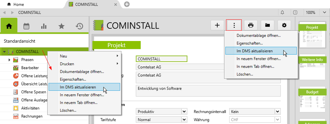Open the Tarifstufe dropdown showing Normal
The width and height of the screenshot is (330, 124).
point(161,120)
